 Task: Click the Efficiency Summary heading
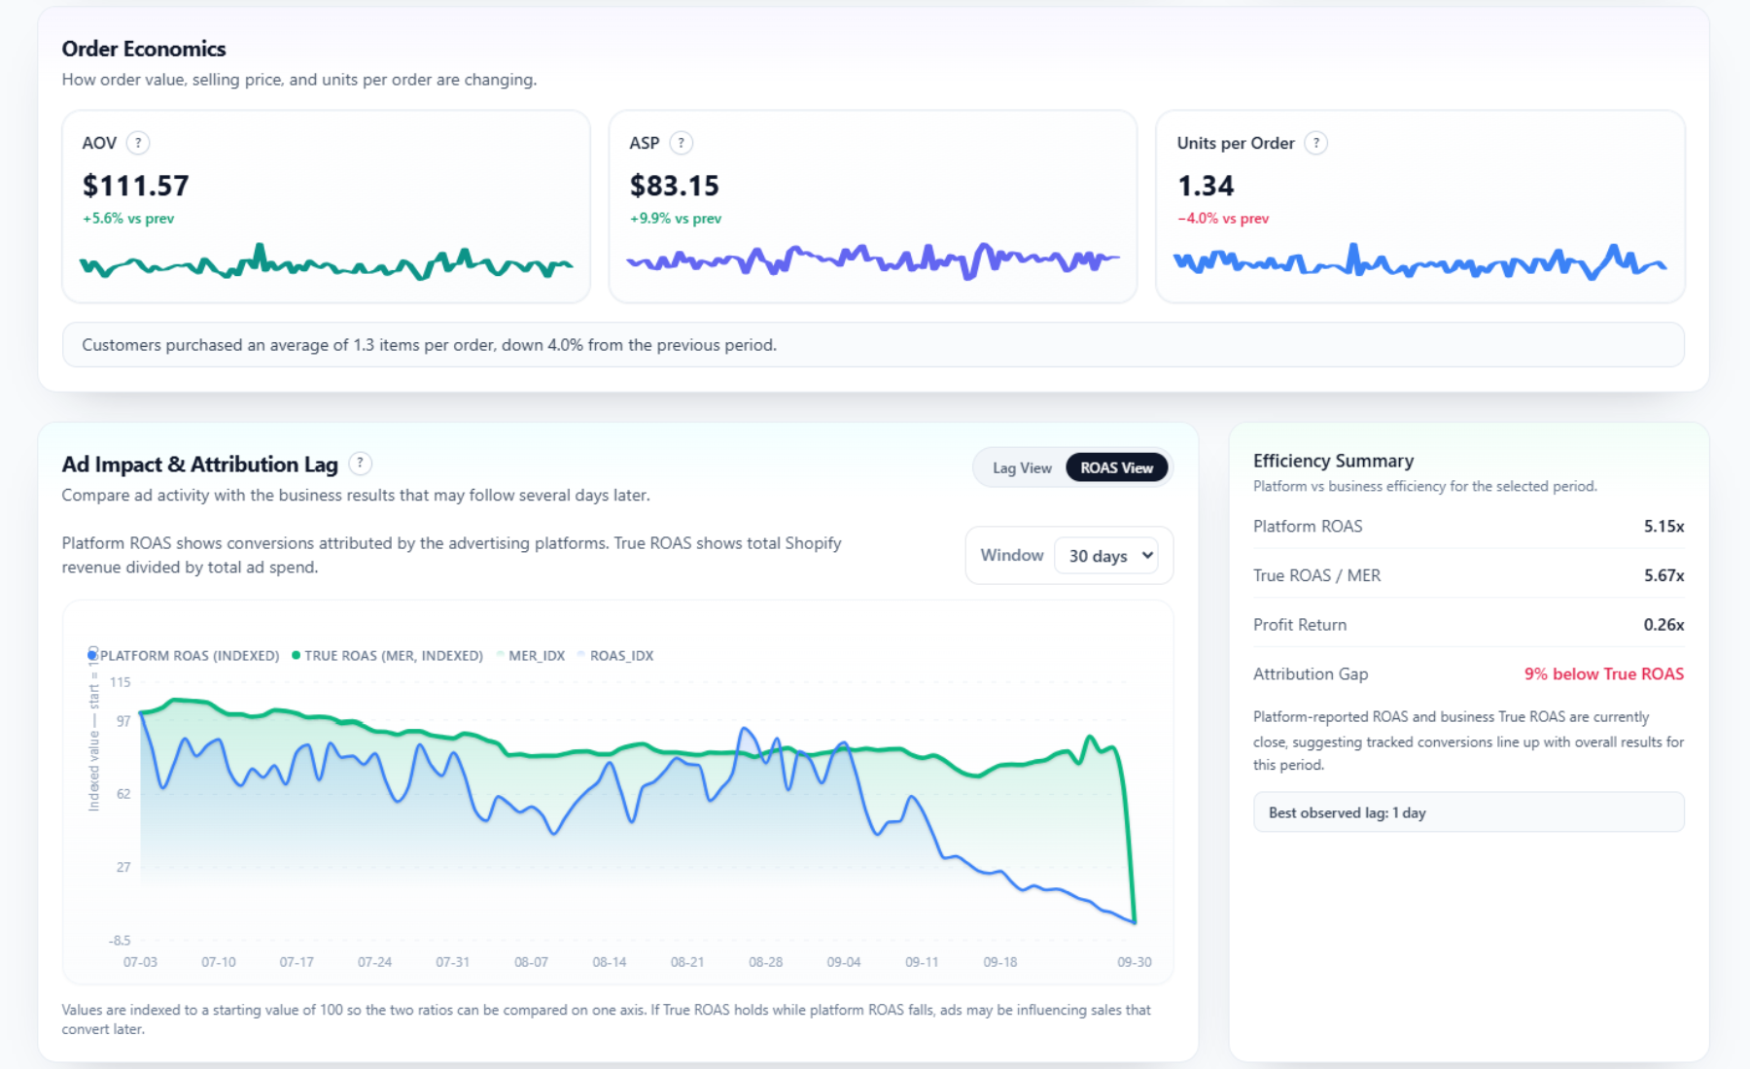pos(1333,461)
